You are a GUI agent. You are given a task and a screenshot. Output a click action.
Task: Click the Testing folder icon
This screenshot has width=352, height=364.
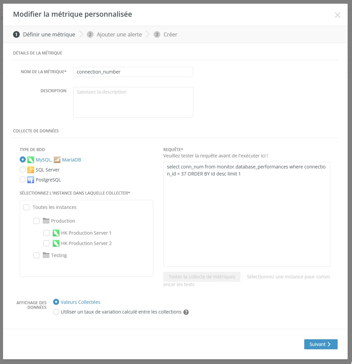pyautogui.click(x=46, y=255)
